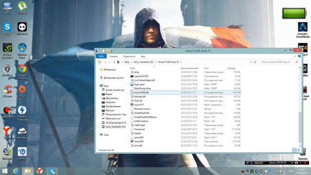Open Explorer Help question-mark icon

[x=299, y=56]
